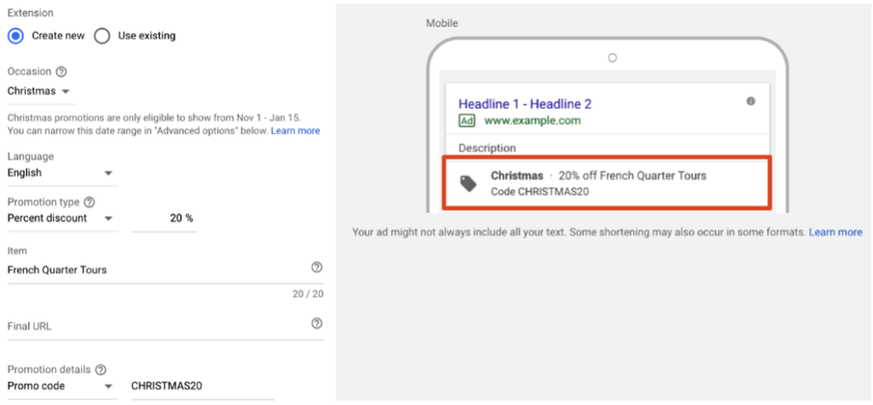Click the help icon next to Promotion details

[101, 370]
